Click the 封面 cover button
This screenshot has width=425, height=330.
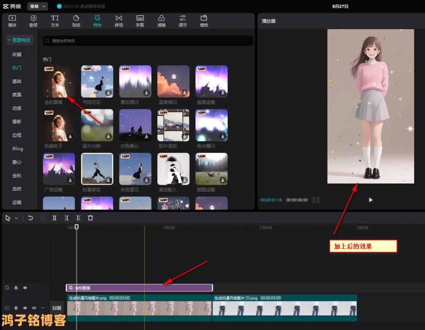point(56,308)
